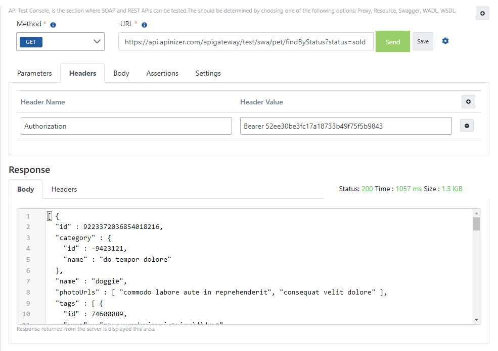Viewport: 498px width, 351px height.
Task: Select a different HTTP method from combo box
Action: coord(60,41)
